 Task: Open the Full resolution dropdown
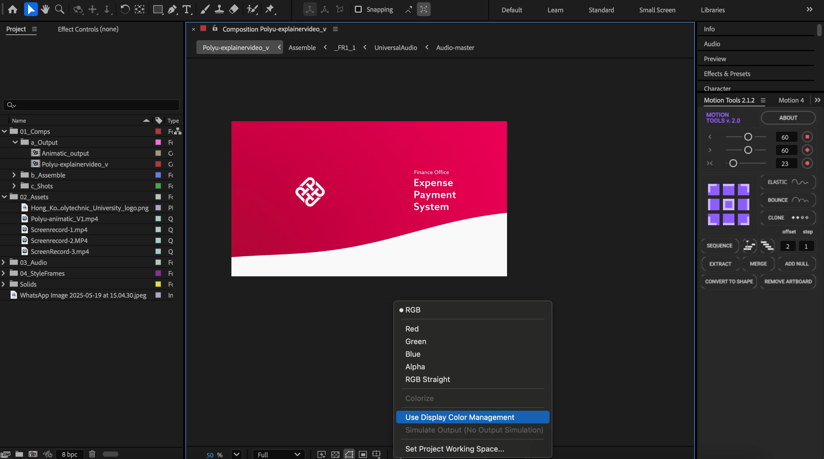[x=278, y=454]
